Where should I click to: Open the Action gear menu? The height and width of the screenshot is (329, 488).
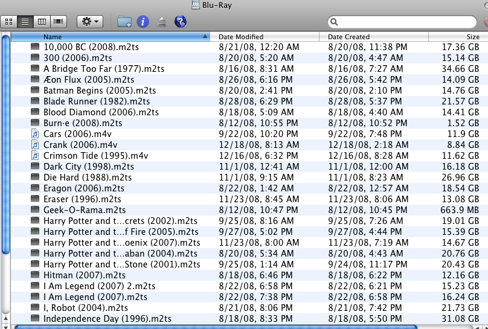90,22
